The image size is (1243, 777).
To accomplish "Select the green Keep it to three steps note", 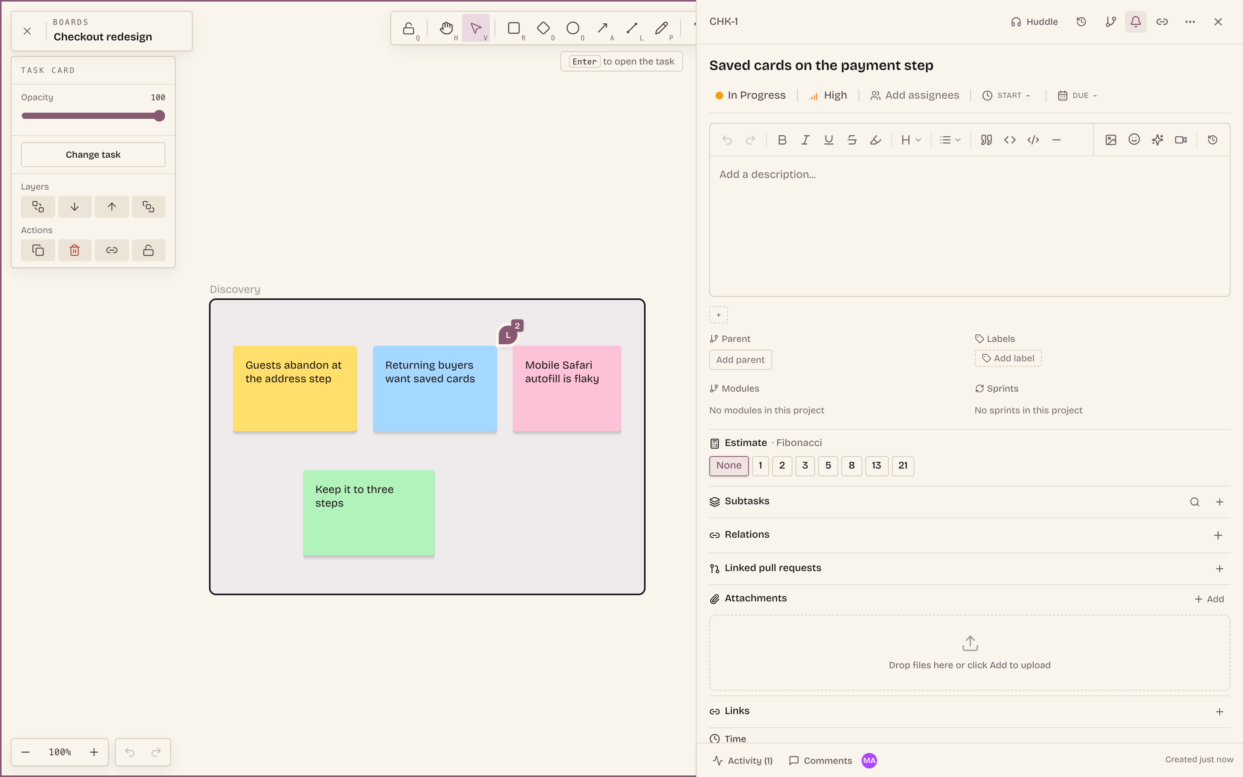I will coord(369,513).
